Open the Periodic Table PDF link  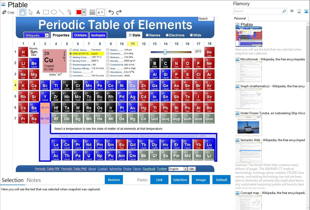[47, 169]
